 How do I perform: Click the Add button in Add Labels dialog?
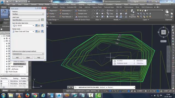click(x=17, y=57)
